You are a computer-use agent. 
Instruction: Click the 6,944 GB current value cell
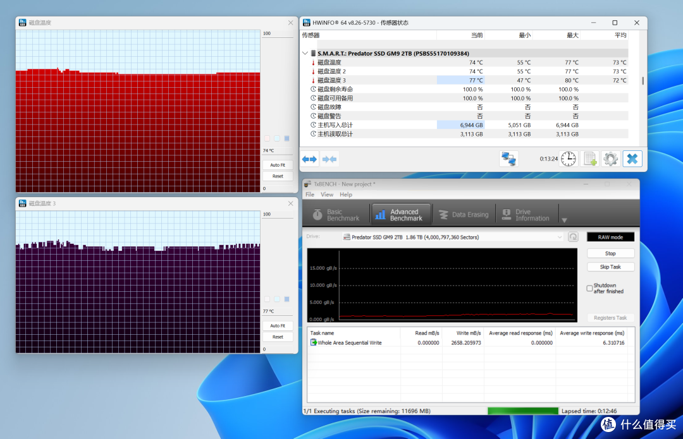point(460,125)
